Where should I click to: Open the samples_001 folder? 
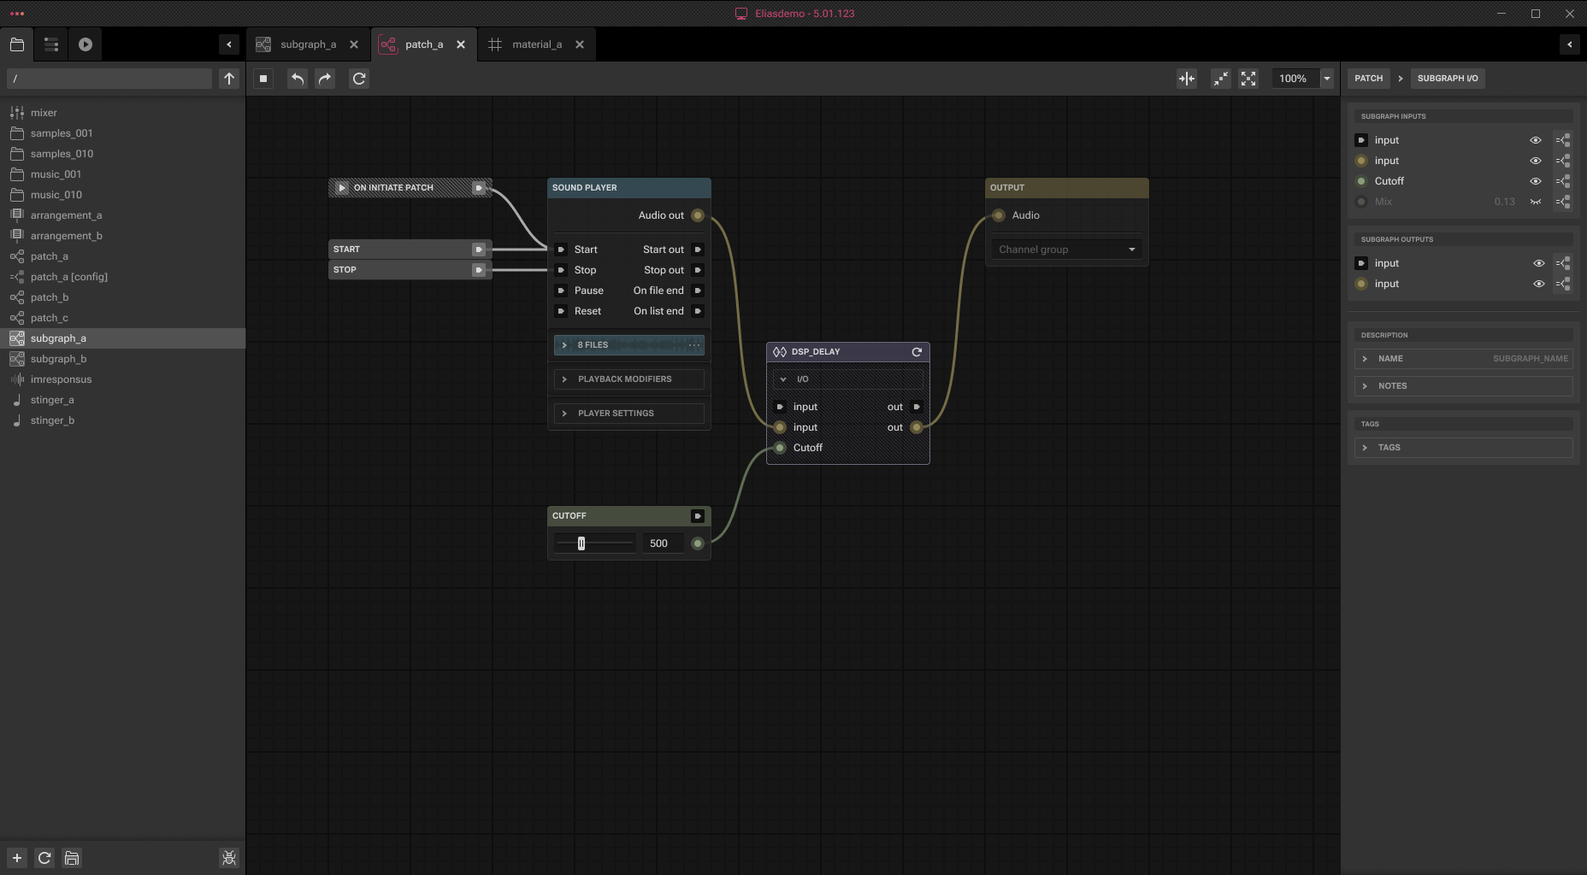[123, 133]
